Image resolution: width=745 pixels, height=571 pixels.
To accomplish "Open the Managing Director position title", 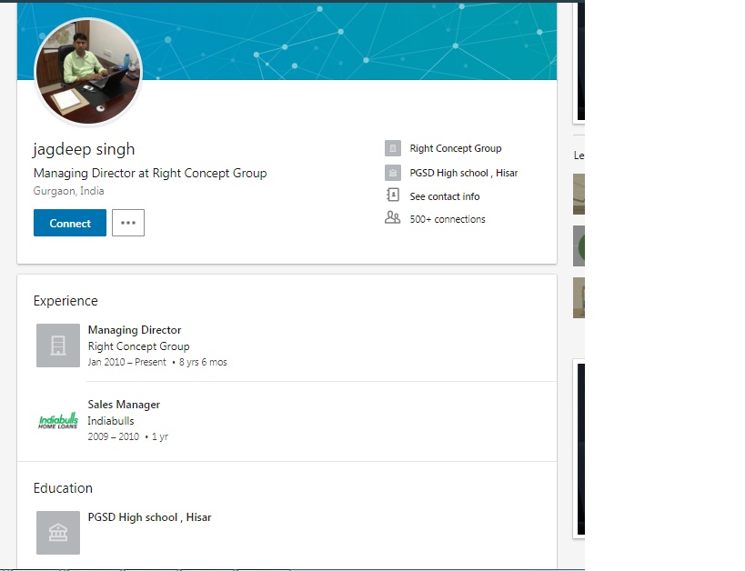I will coord(135,330).
